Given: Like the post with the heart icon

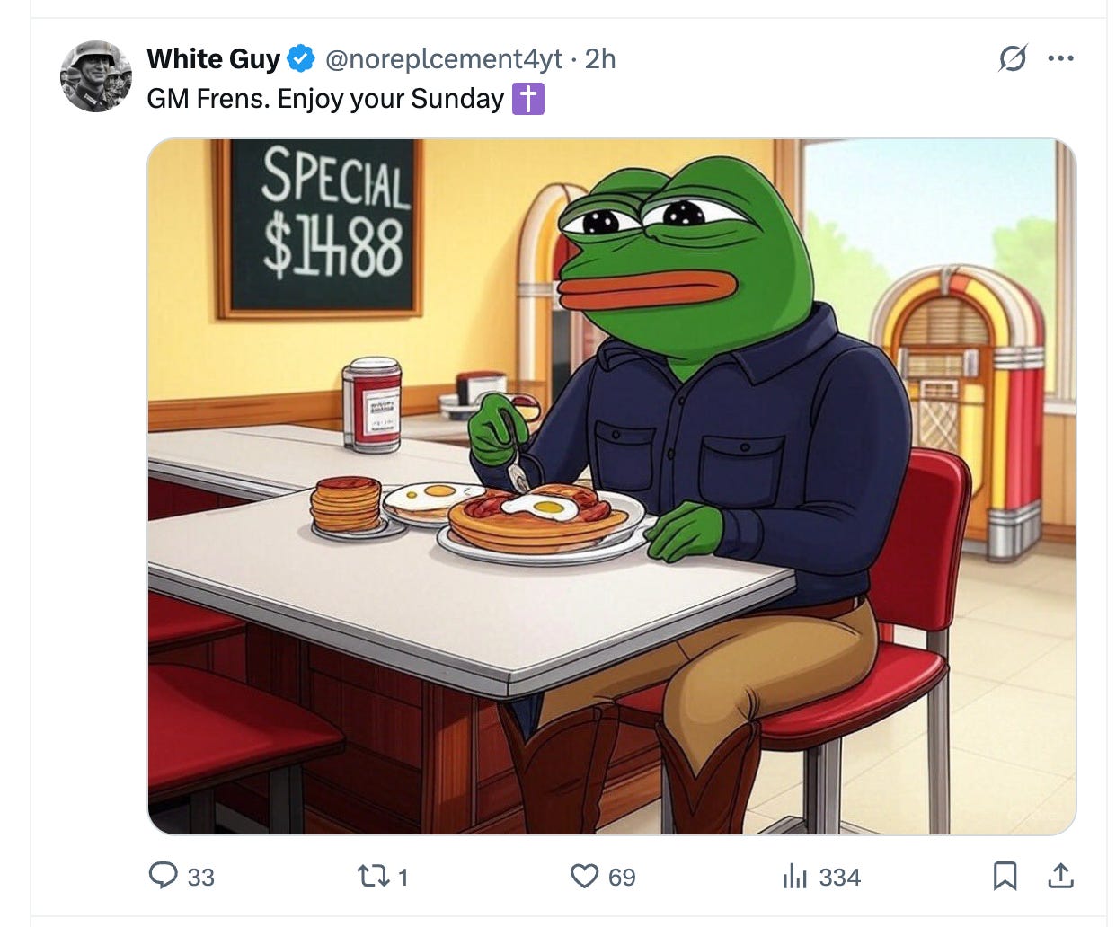Looking at the screenshot, I should pyautogui.click(x=585, y=876).
